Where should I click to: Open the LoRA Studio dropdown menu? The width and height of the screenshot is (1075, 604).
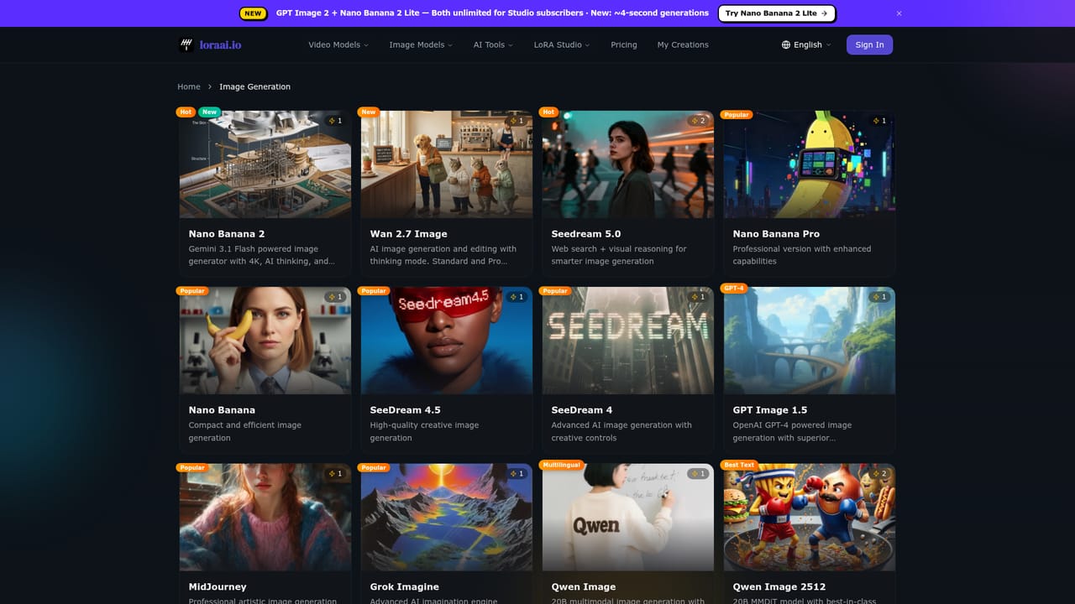coord(562,44)
